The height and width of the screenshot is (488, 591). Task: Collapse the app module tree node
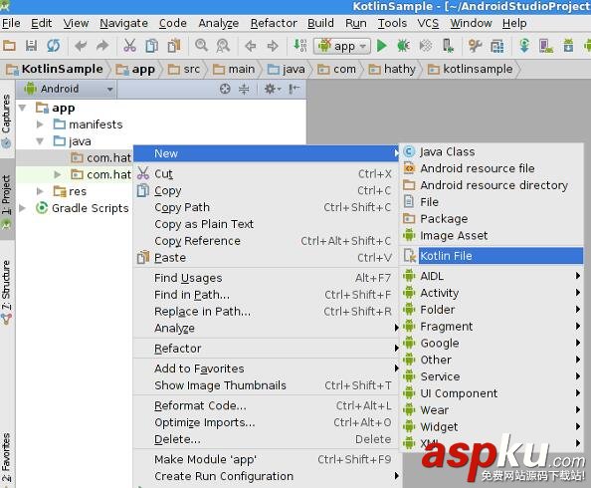point(22,108)
